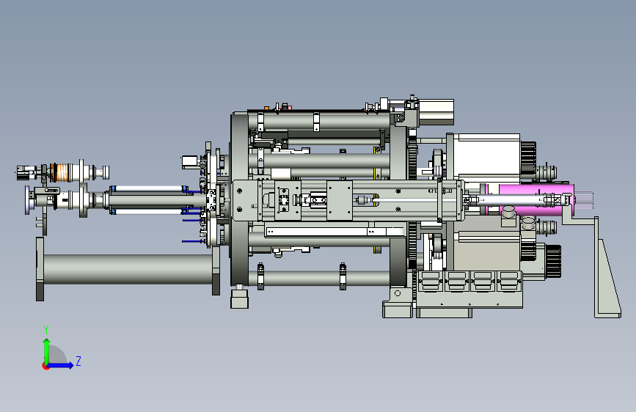Select the copper coil spring at far left
This screenshot has width=636, height=412.
[x=62, y=172]
